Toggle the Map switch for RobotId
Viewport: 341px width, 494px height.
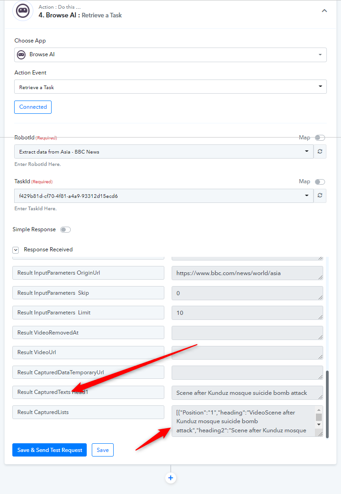pyautogui.click(x=320, y=138)
